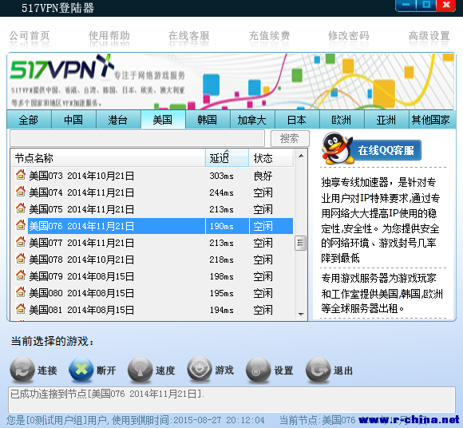
Task: Click house icon beside 美国080
Action: 21,292
